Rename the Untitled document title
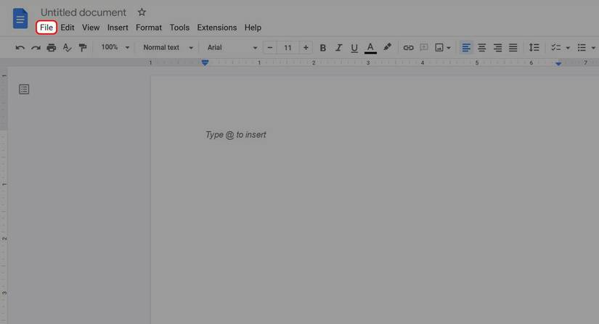This screenshot has width=599, height=324. pos(83,12)
